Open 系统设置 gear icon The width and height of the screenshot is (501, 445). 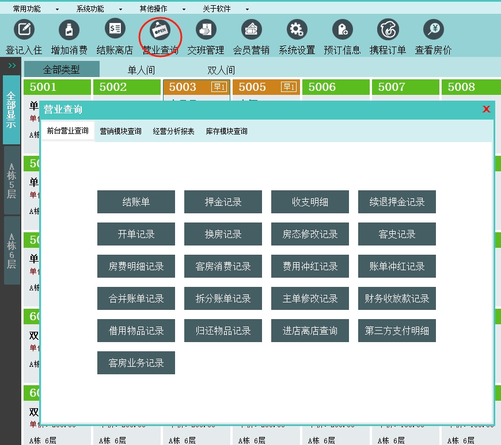pos(297,30)
